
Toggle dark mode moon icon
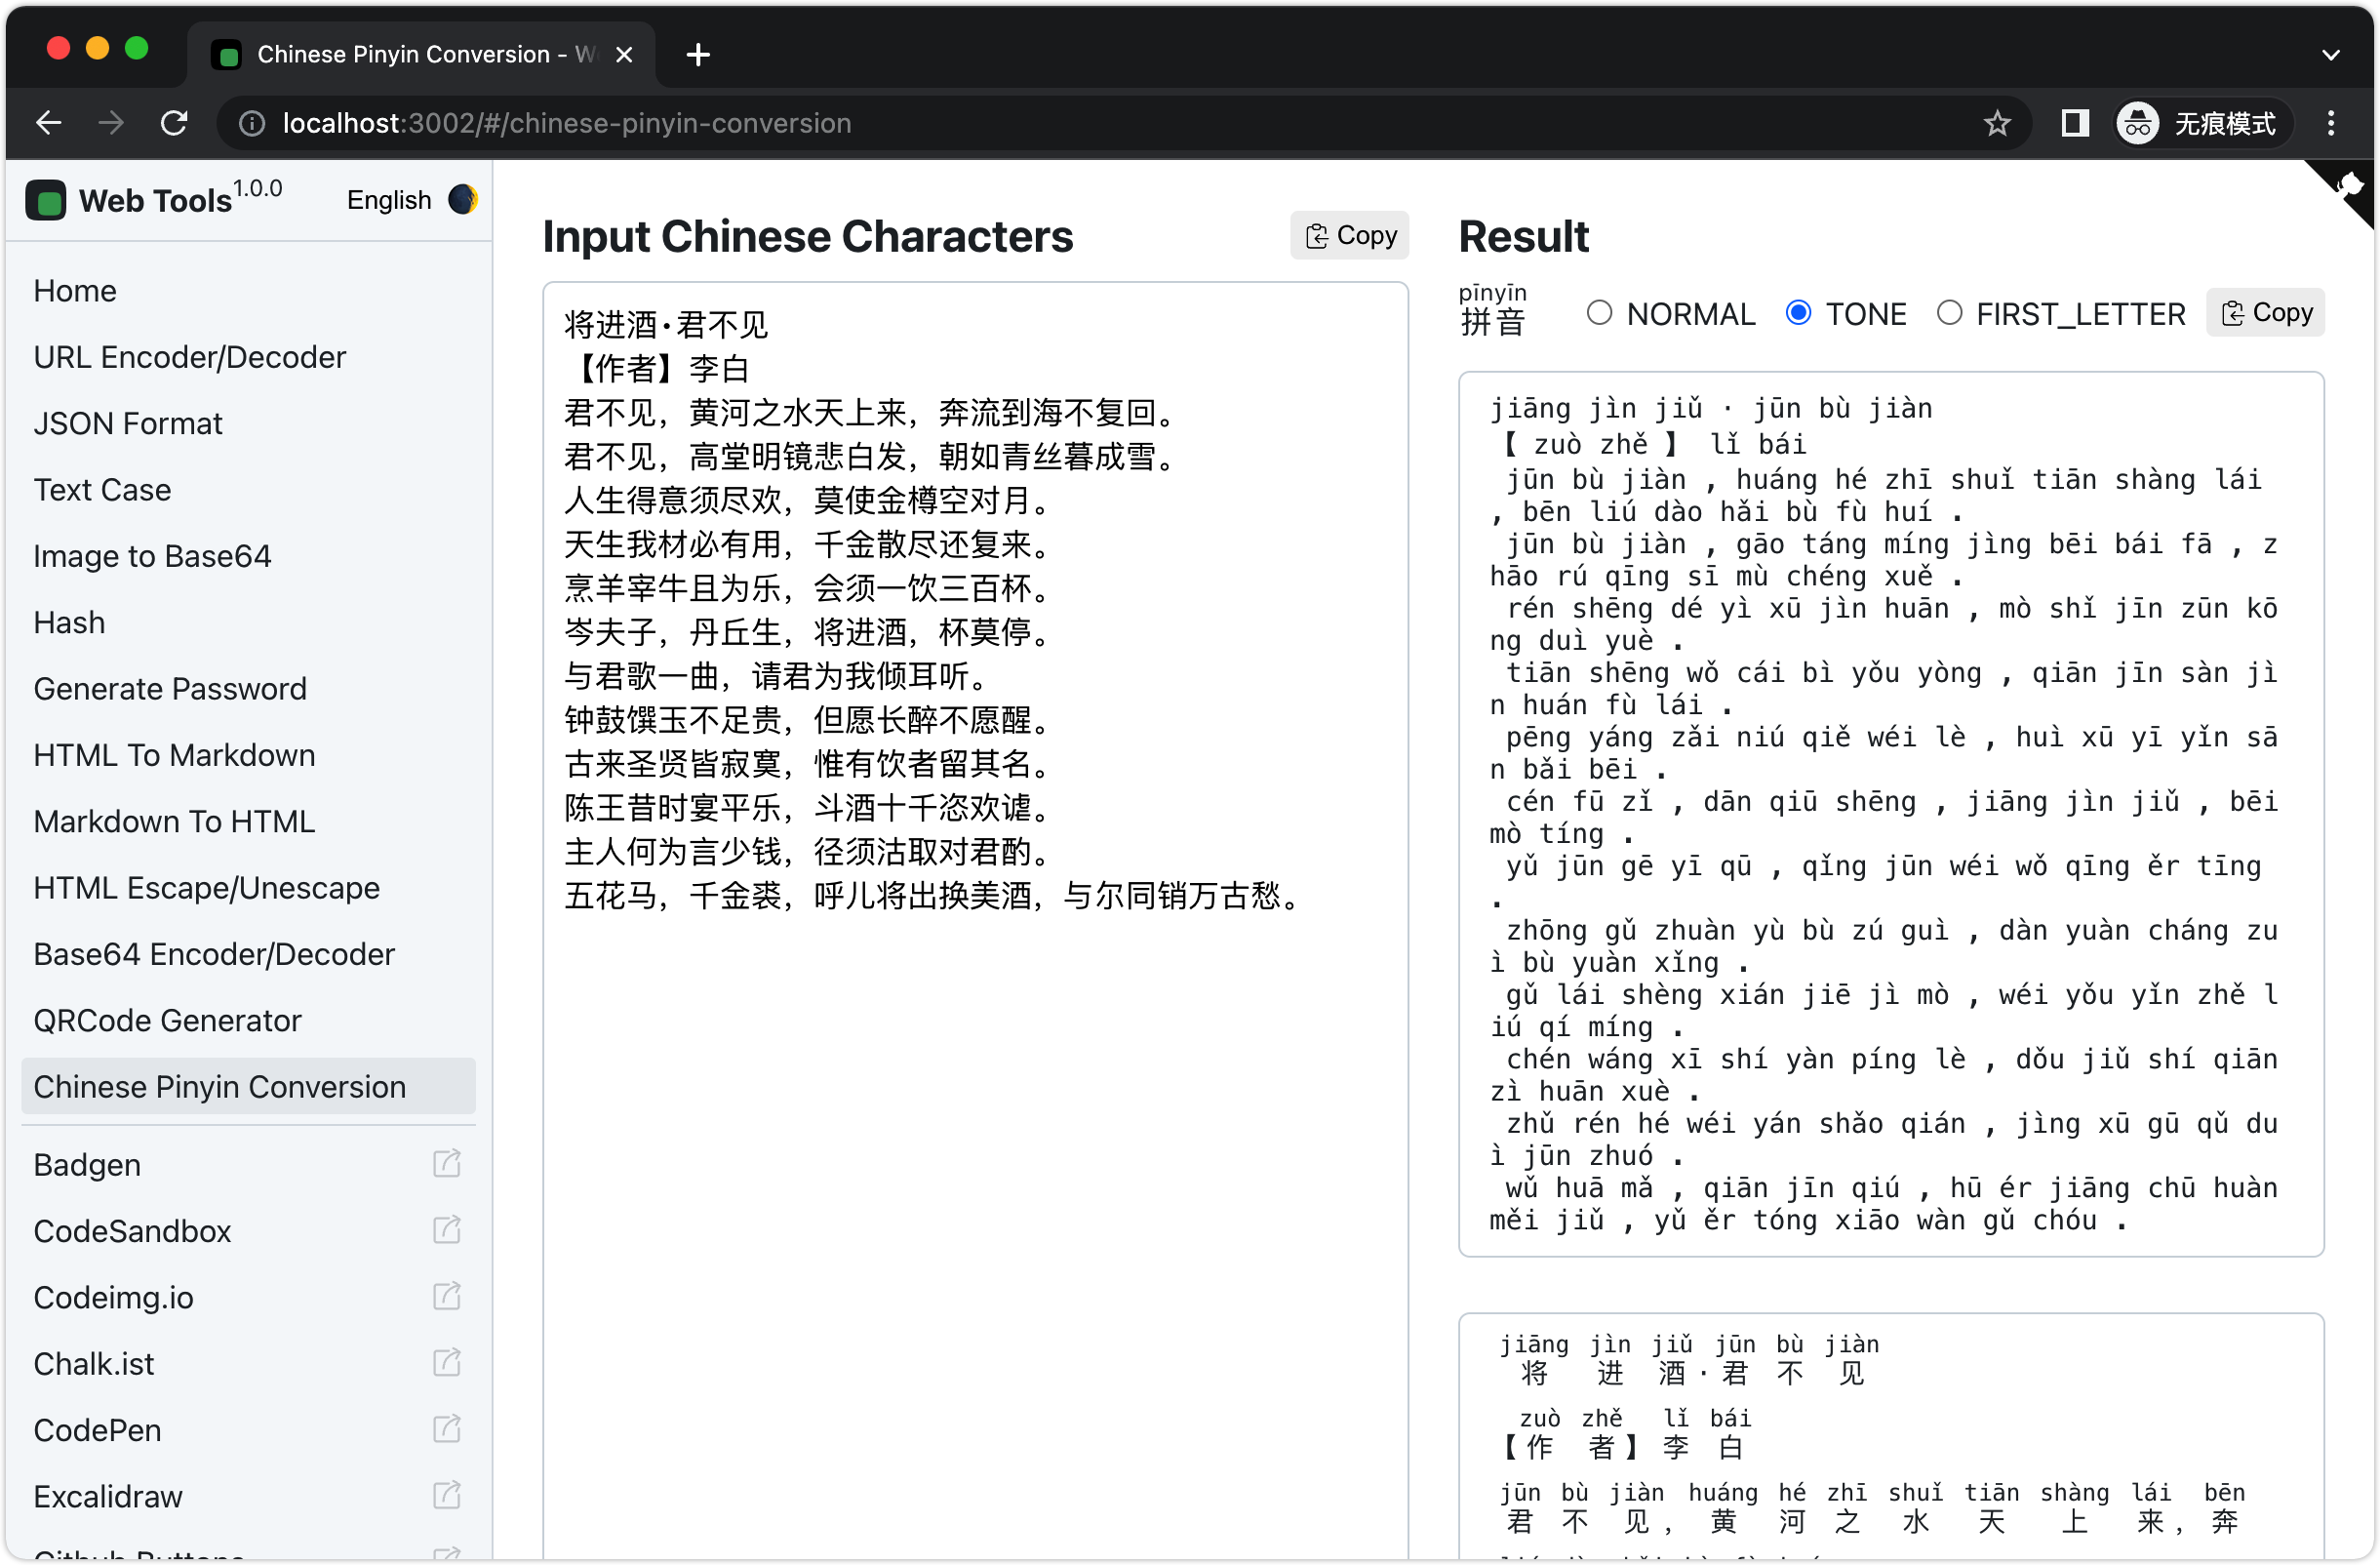click(462, 199)
